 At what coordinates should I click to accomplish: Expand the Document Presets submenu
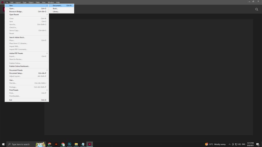coord(16,70)
